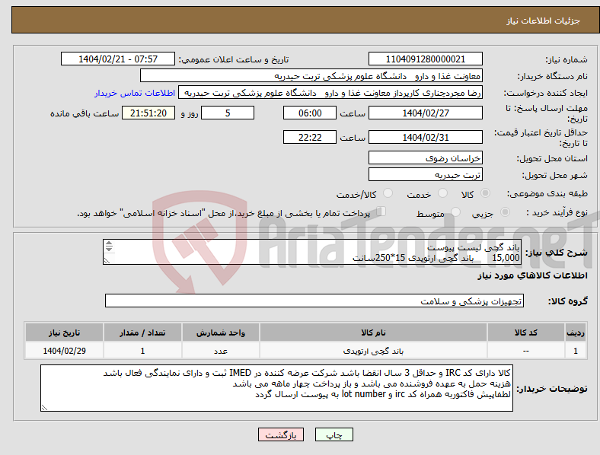Click the unit cell عدد
The image size is (600, 455).
(x=221, y=351)
